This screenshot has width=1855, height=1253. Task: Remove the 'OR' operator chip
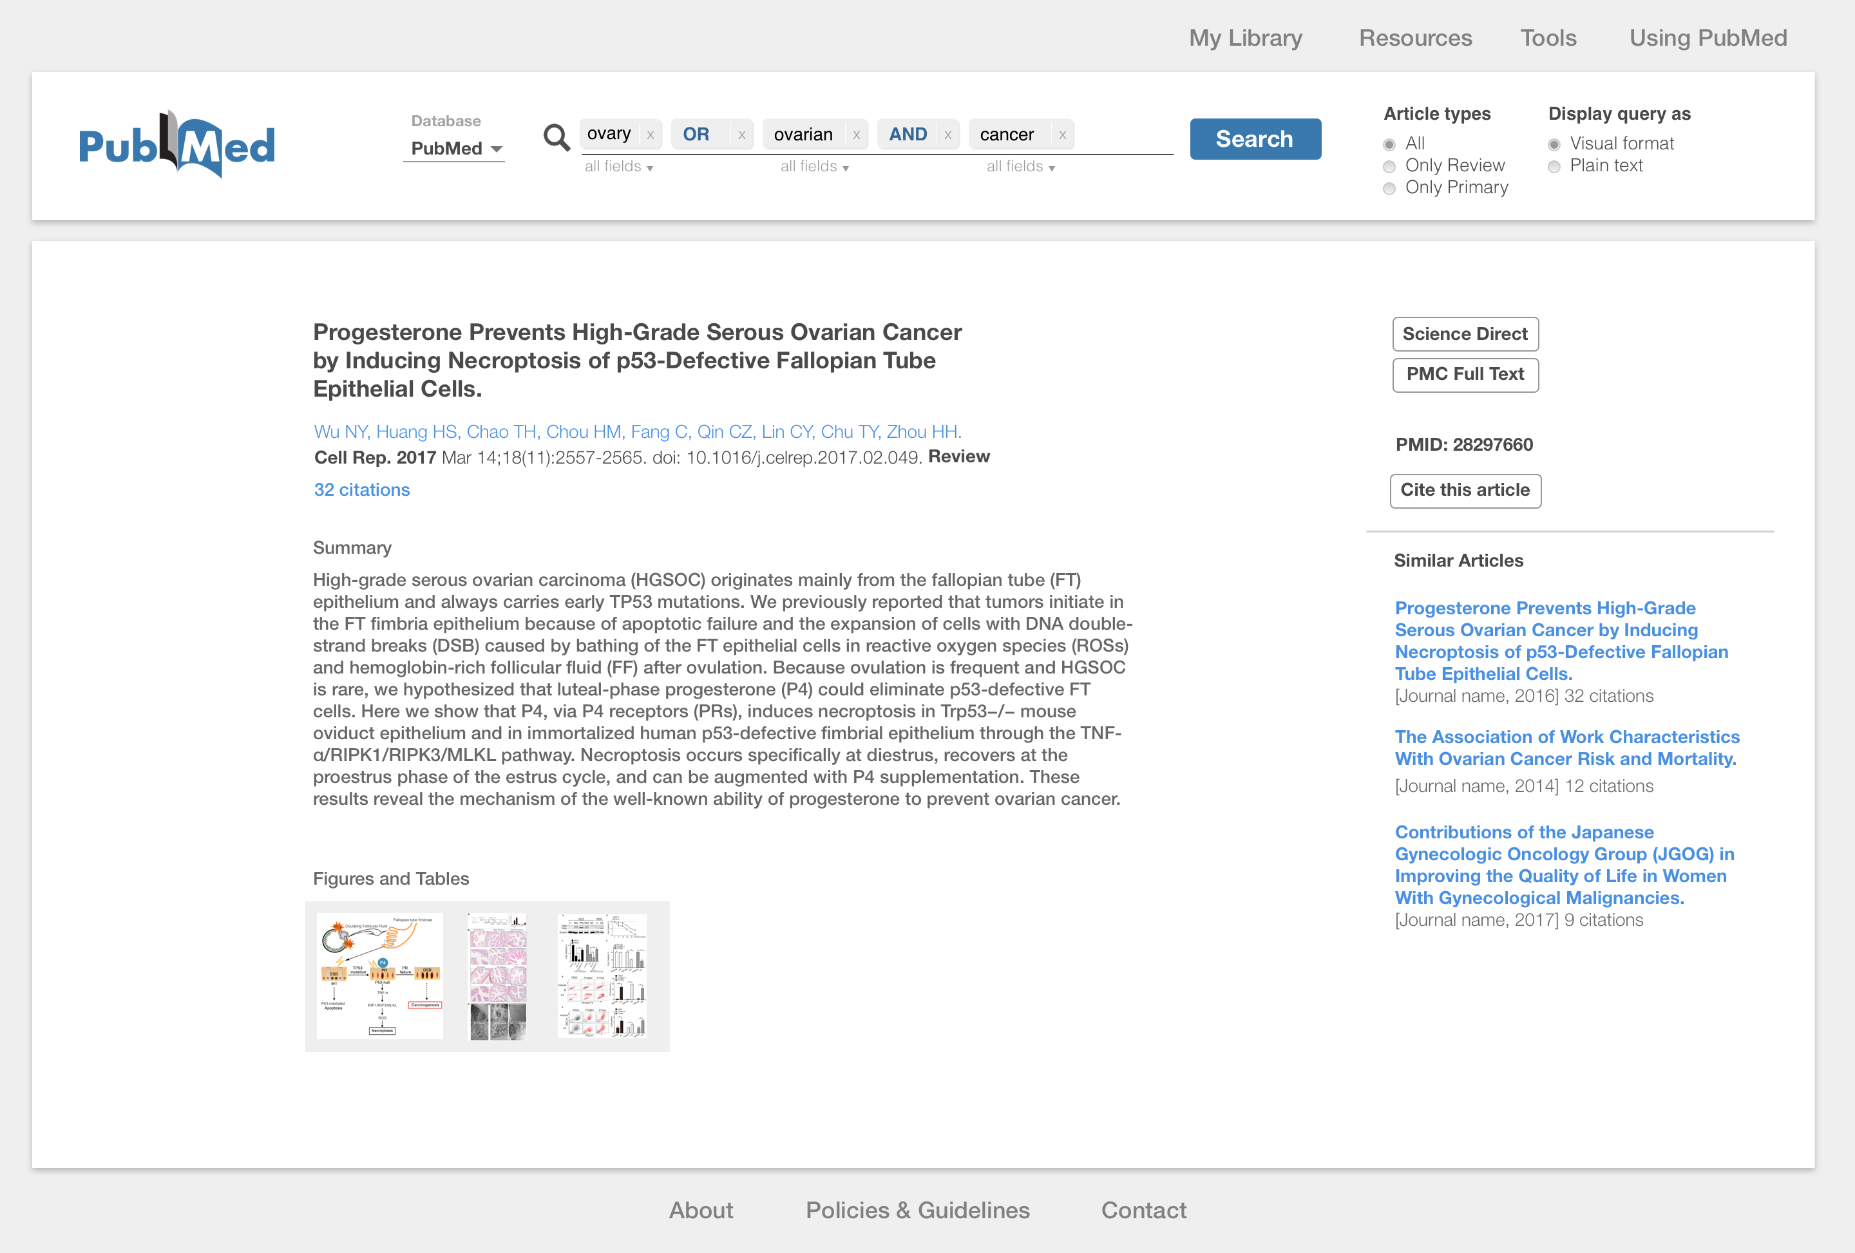tap(741, 135)
